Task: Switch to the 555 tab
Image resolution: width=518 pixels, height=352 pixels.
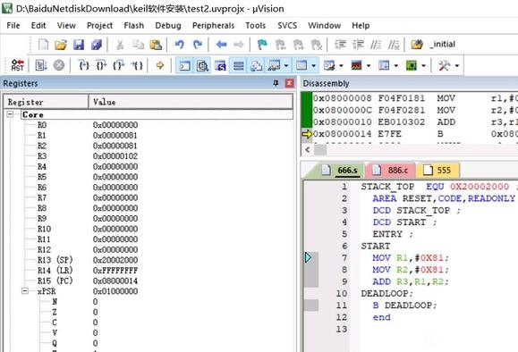Action: coord(438,171)
